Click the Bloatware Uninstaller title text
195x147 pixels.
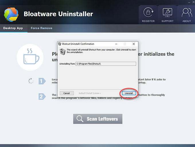click(58, 14)
